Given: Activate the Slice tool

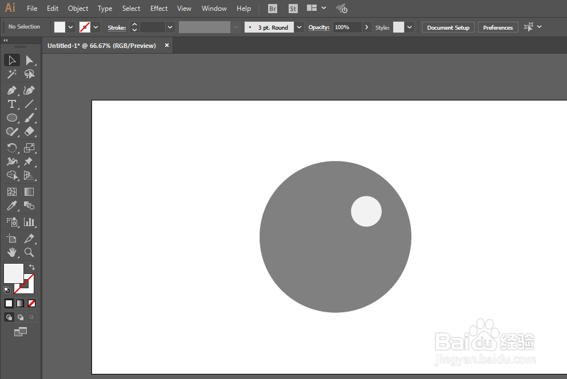Looking at the screenshot, I should click(29, 238).
